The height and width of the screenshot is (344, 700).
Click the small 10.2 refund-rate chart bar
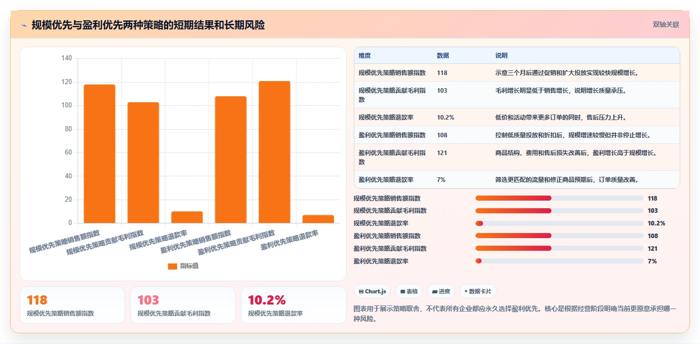tap(187, 217)
